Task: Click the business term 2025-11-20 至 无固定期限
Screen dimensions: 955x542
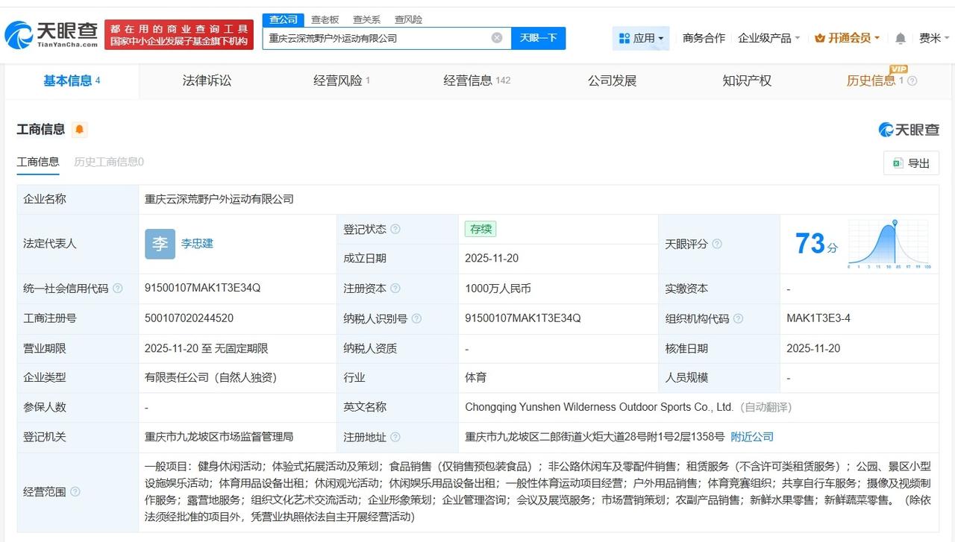Action: (207, 348)
